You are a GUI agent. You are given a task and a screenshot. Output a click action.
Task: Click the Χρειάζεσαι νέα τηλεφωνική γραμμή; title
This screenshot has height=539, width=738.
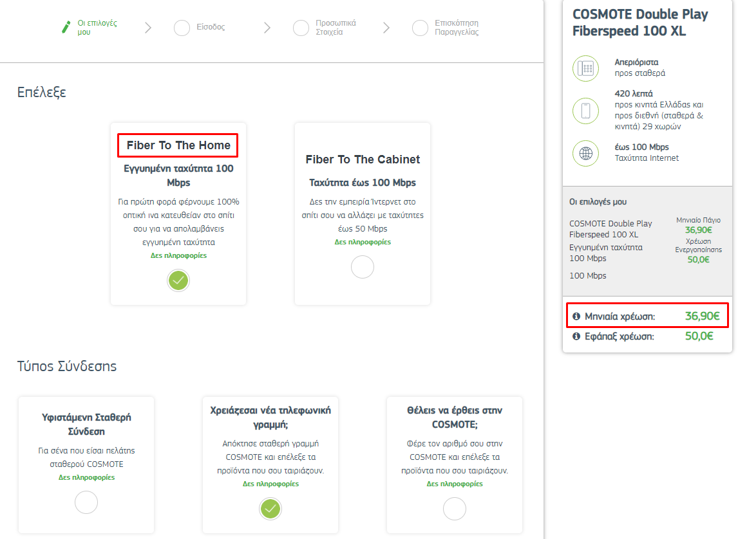point(270,417)
